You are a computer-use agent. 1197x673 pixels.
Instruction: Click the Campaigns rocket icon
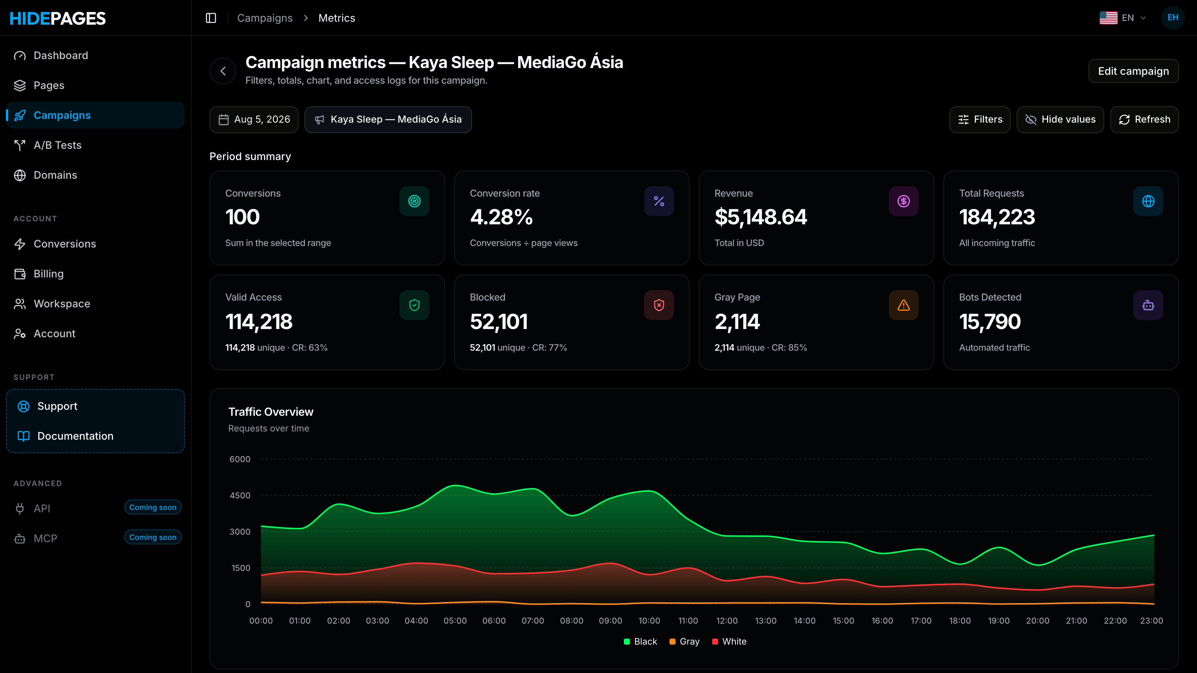[x=19, y=115]
